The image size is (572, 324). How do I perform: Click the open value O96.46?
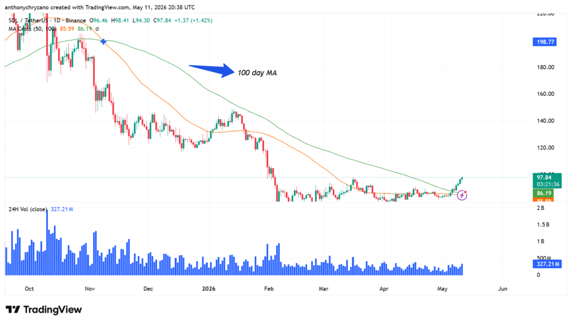click(98, 21)
